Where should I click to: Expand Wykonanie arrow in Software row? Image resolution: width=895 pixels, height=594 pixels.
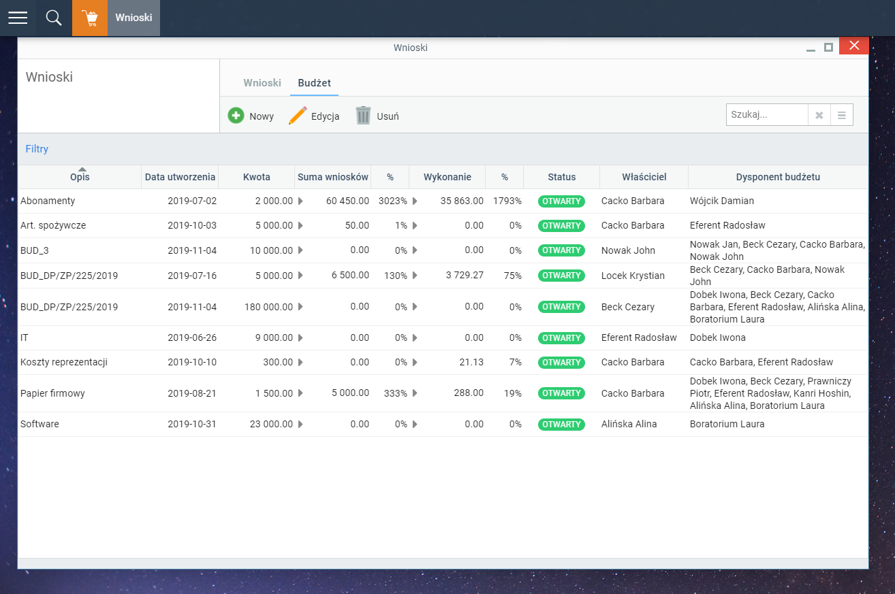tap(415, 424)
